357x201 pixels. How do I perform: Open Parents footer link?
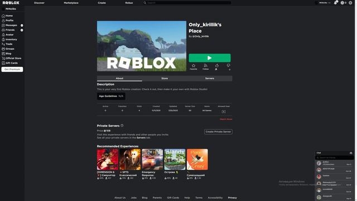[157, 198]
